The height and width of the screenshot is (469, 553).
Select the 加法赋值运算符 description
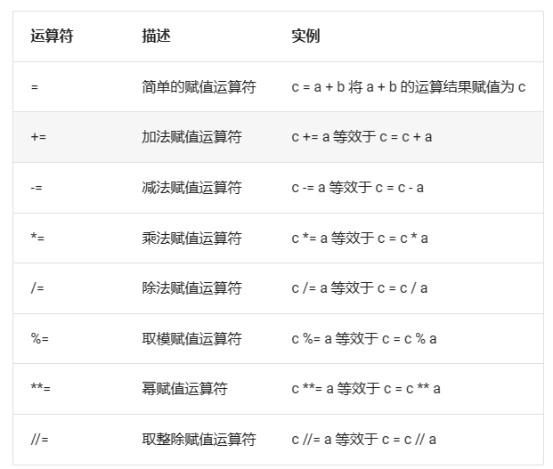pos(191,138)
